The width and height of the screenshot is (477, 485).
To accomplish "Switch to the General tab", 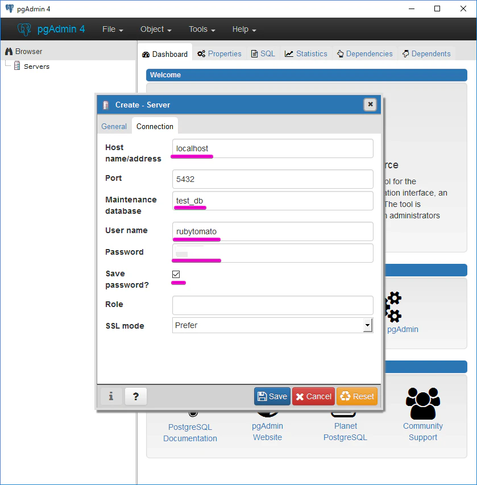I will tap(114, 126).
